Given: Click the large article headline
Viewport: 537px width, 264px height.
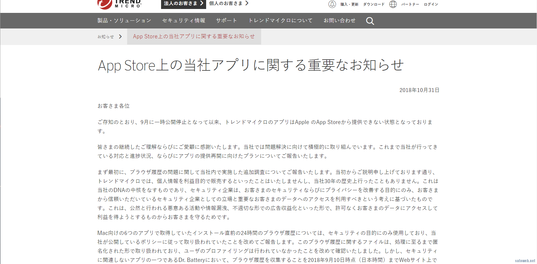Looking at the screenshot, I should [251, 65].
